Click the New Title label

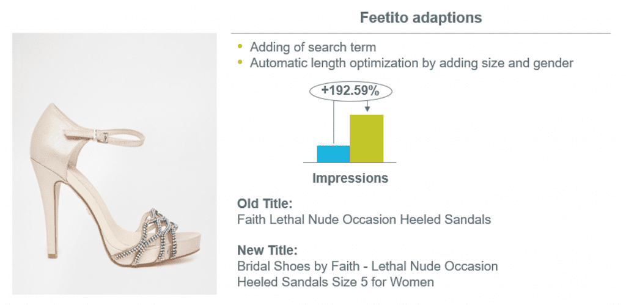pos(268,251)
